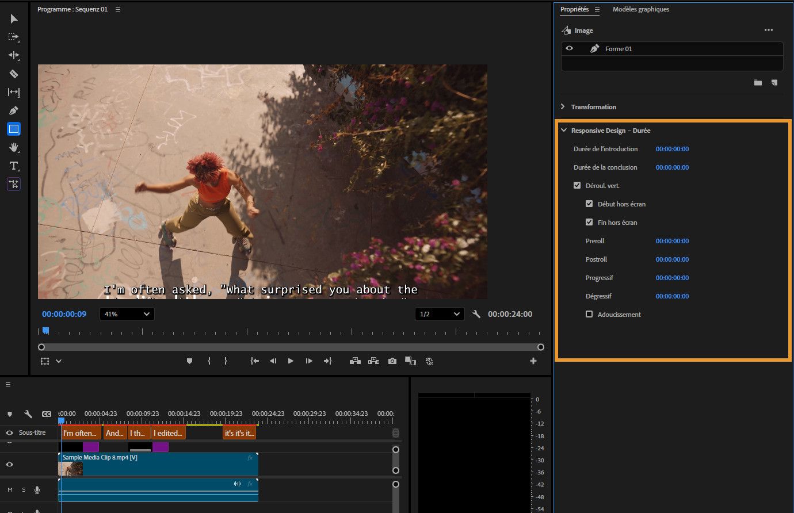The height and width of the screenshot is (513, 794).
Task: Select the Type tool
Action: tap(14, 166)
